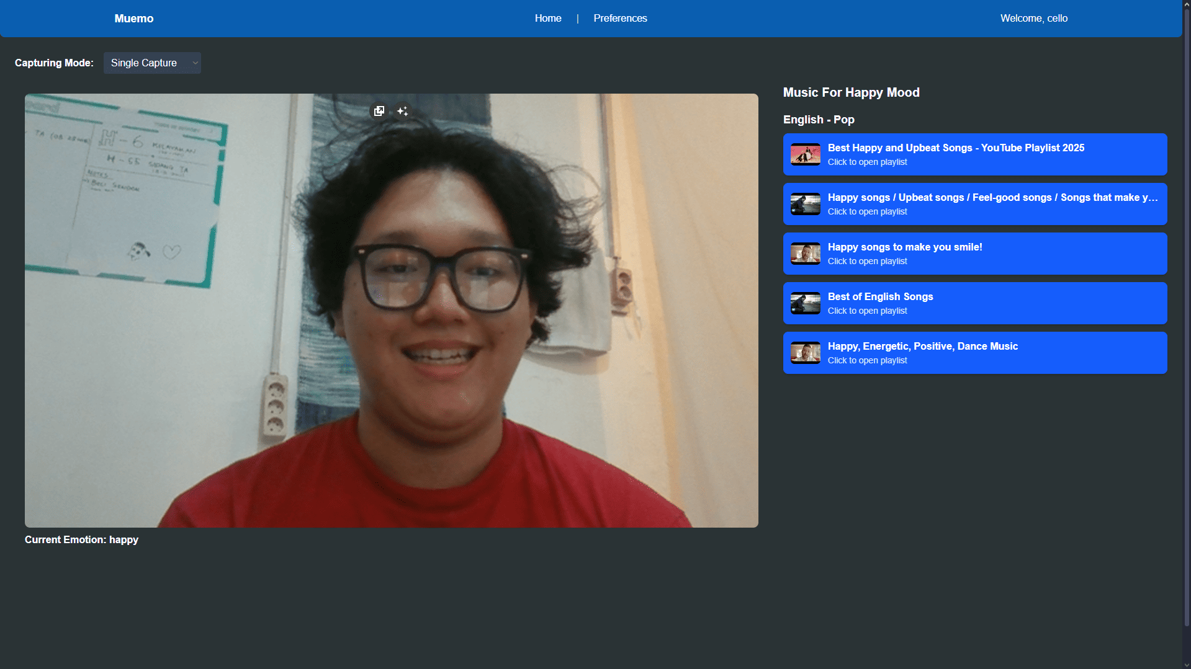Open the Feel-good songs playlist entry
This screenshot has width=1191, height=669.
coord(974,204)
